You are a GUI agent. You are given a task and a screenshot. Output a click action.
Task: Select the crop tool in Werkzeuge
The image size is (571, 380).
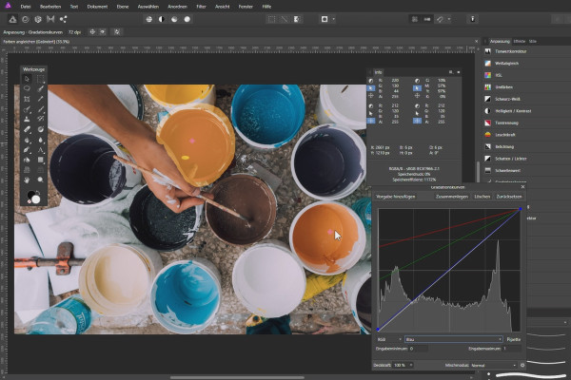pyautogui.click(x=27, y=99)
